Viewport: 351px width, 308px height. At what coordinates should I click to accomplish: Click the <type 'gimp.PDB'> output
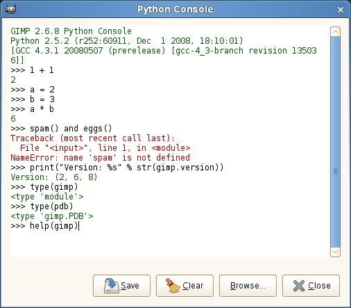[x=52, y=216]
